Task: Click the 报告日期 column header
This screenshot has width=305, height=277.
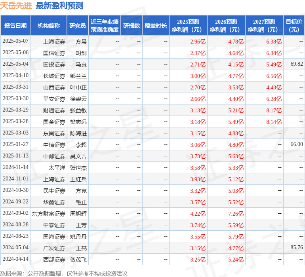Action: (x=15, y=25)
